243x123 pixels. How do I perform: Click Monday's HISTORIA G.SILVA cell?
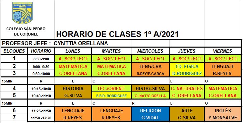pos(73,92)
